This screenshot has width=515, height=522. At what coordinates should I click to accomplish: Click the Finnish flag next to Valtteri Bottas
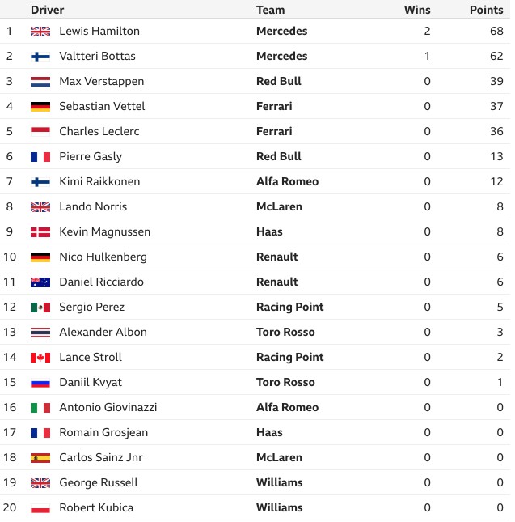tap(40, 57)
